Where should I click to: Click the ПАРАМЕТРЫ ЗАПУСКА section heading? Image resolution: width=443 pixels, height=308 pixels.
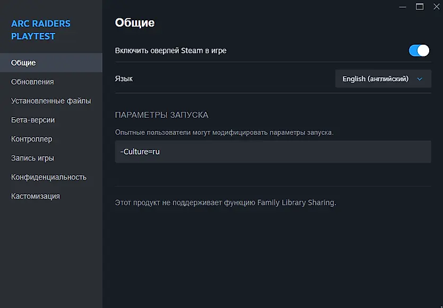click(162, 115)
